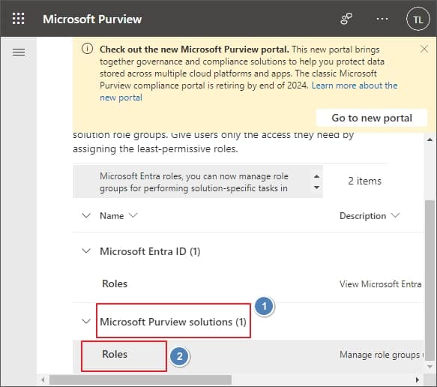Click the horizontal scrollbar left arrow

pos(43,379)
